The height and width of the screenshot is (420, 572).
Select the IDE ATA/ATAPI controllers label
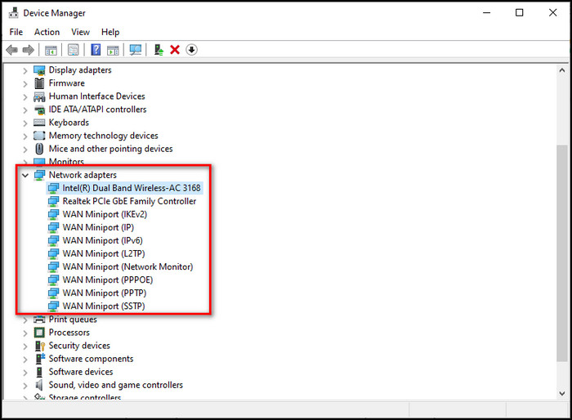click(x=98, y=109)
